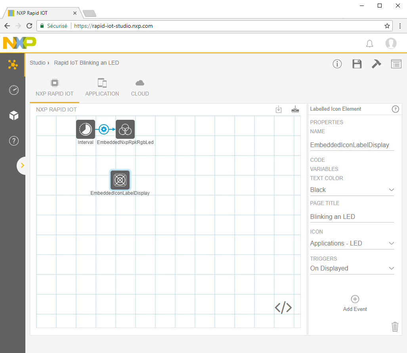Open the Text Color dropdown

[352, 190]
